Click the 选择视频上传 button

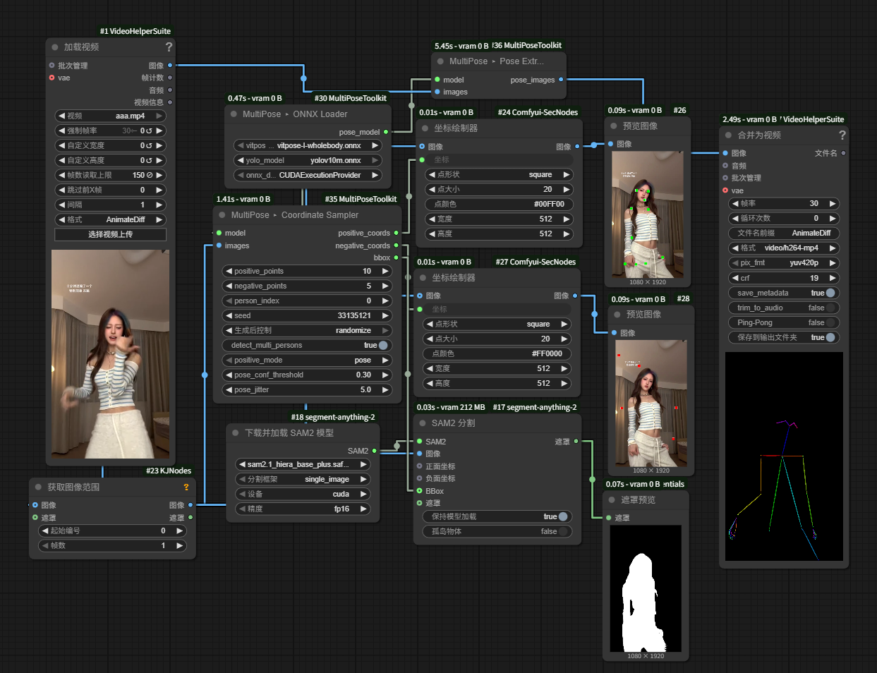110,235
